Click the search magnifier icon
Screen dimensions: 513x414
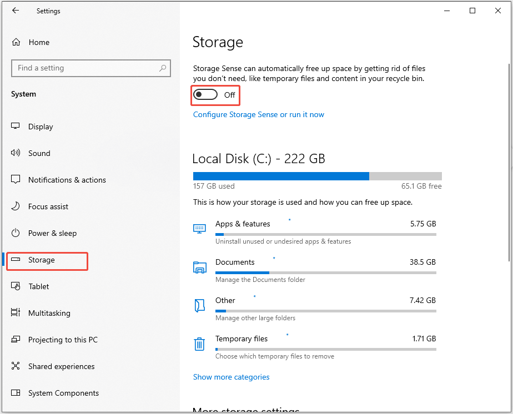pos(163,68)
